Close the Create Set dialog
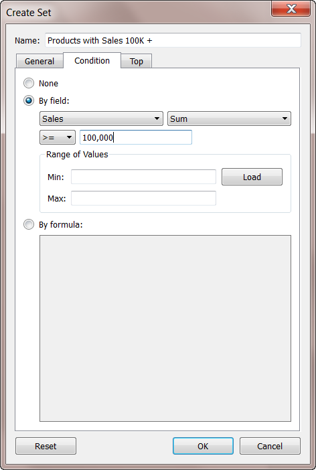Image resolution: width=316 pixels, height=470 pixels. pyautogui.click(x=291, y=9)
